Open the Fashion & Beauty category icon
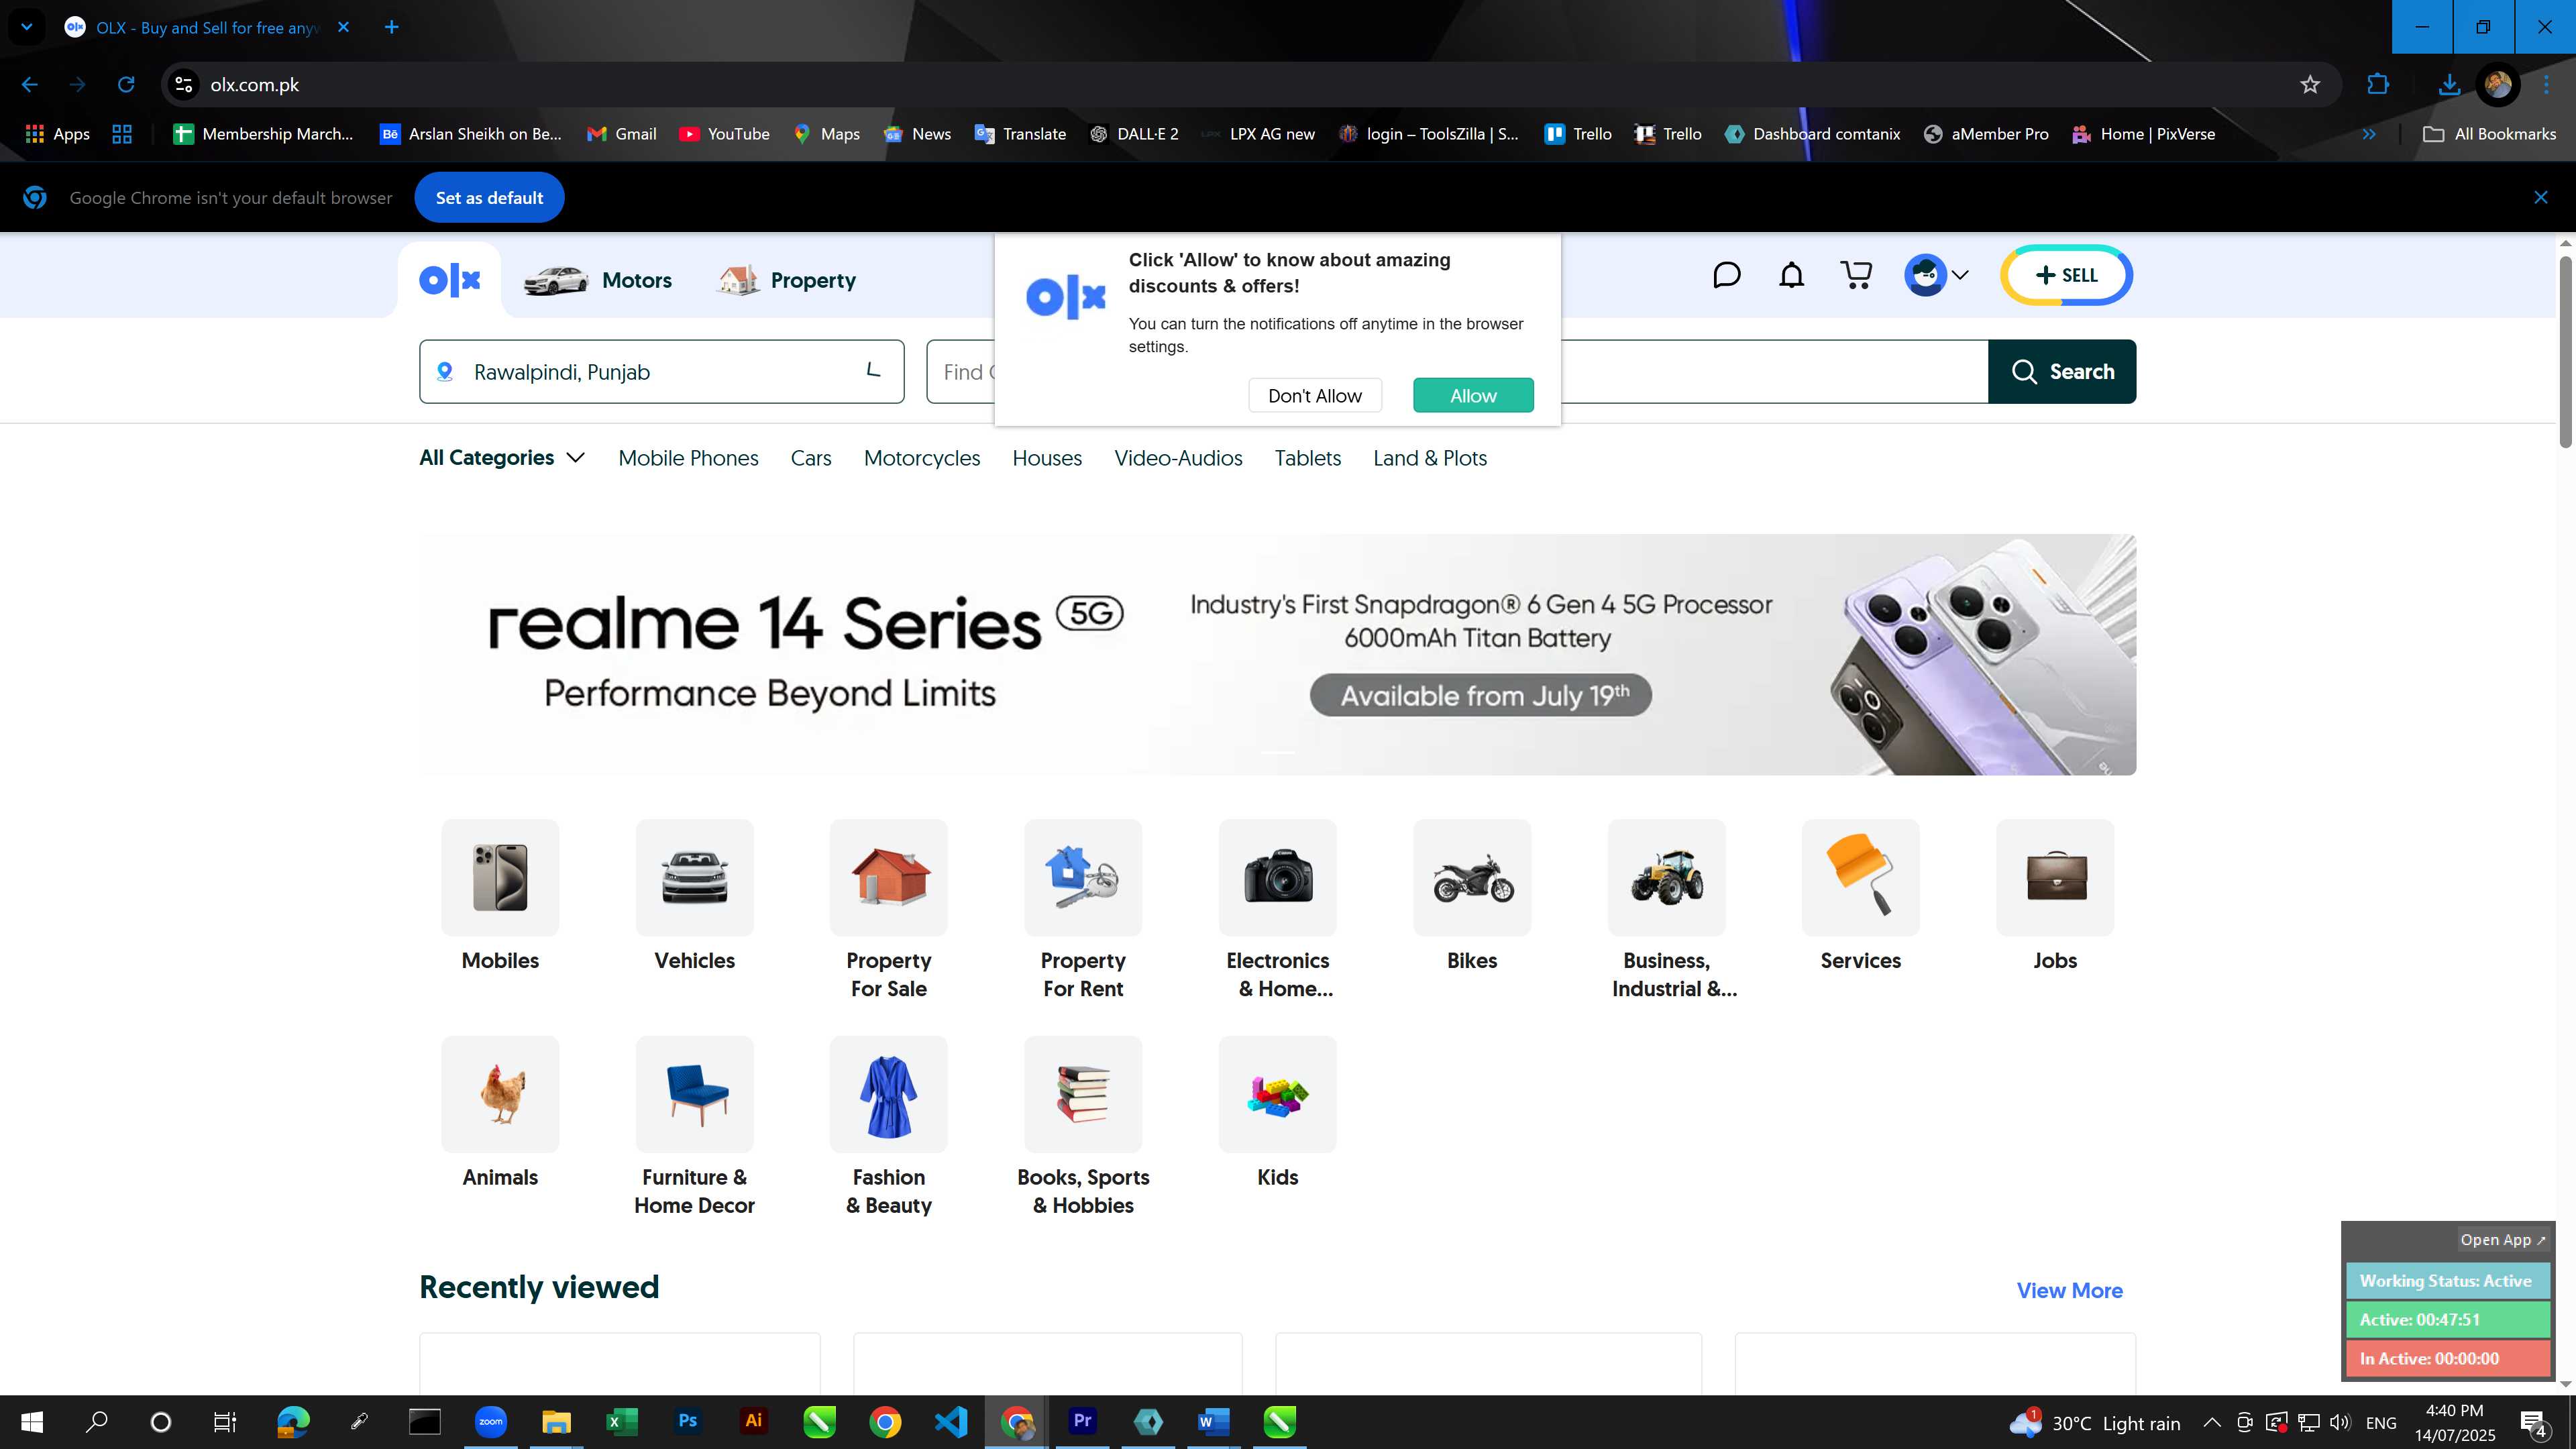The image size is (2576, 1449). coord(889,1094)
